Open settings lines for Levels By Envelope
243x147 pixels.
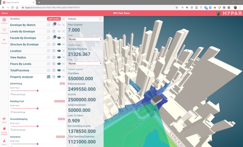pos(49,31)
